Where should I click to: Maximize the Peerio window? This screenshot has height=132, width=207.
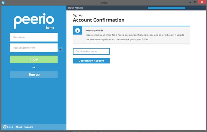[195, 2]
